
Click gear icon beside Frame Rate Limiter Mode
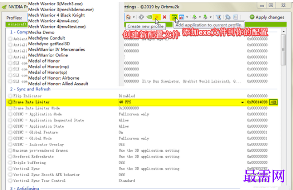pos(10,108)
